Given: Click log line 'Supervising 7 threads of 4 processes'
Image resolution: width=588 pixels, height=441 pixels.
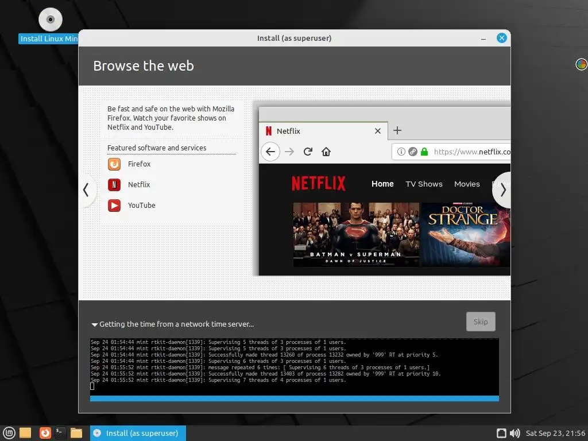Looking at the screenshot, I should coord(218,380).
